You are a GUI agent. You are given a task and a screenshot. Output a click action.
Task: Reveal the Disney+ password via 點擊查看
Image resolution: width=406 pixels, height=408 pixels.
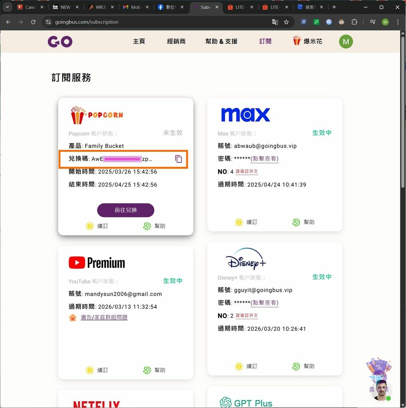(264, 303)
